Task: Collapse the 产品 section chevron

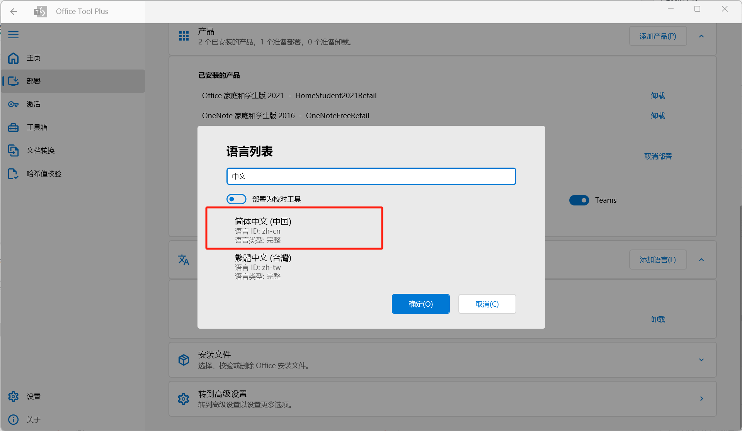Action: [701, 36]
